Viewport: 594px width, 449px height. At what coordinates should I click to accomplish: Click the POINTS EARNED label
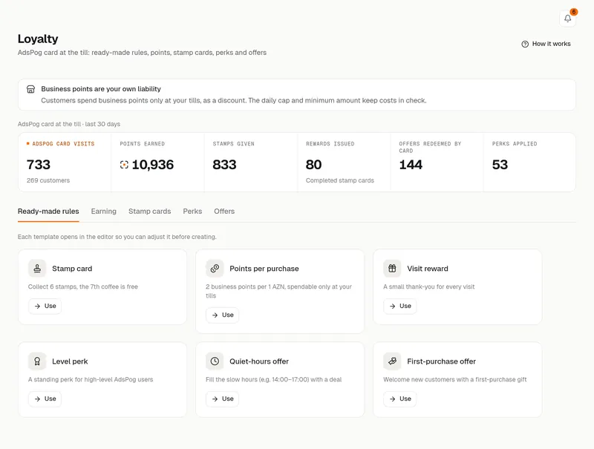tap(142, 144)
